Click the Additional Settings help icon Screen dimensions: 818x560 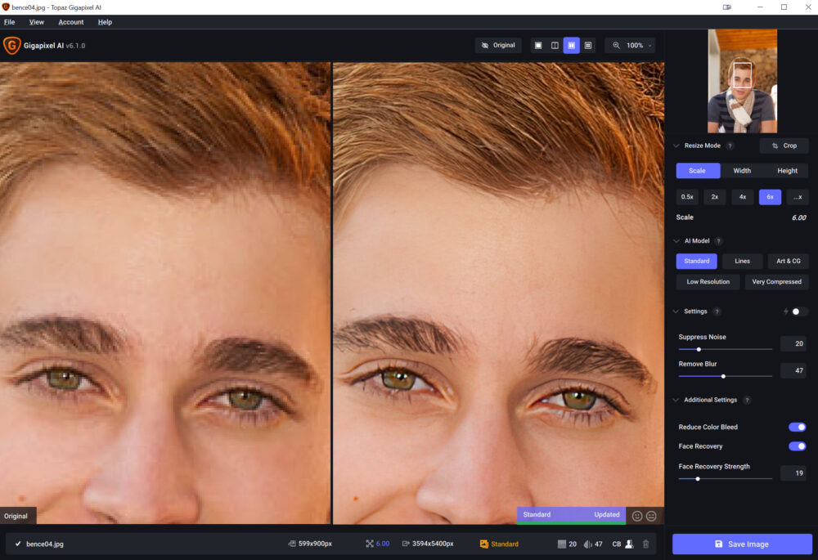pos(747,400)
